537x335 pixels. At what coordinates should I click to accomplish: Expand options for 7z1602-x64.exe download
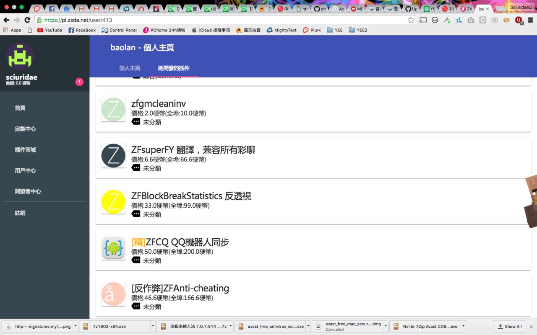coord(153,326)
